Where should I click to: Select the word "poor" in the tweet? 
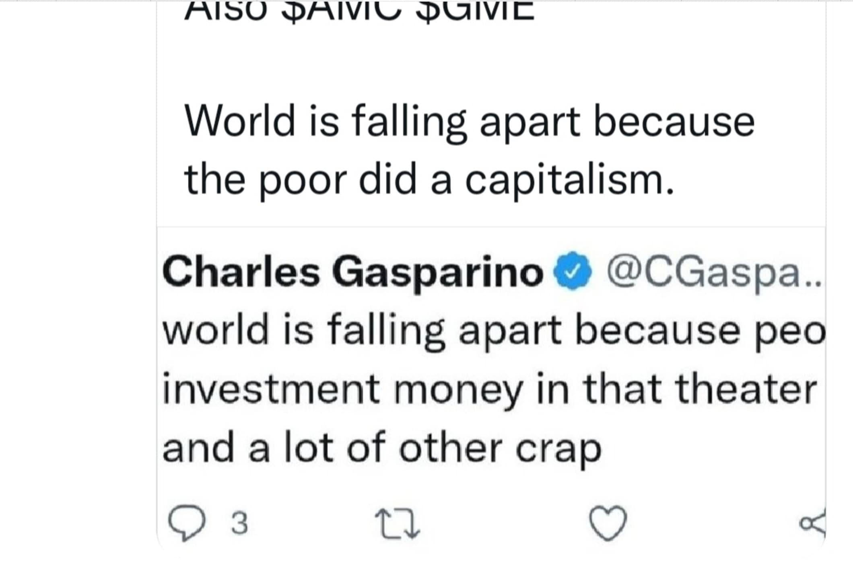pyautogui.click(x=302, y=180)
